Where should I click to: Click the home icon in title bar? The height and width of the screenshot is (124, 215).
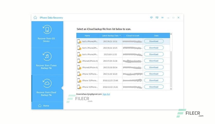(35, 17)
